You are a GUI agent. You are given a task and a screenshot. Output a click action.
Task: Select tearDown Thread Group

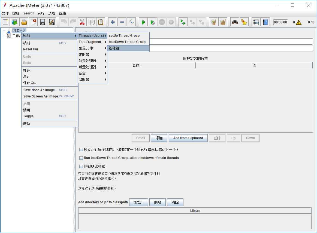pyautogui.click(x=128, y=42)
